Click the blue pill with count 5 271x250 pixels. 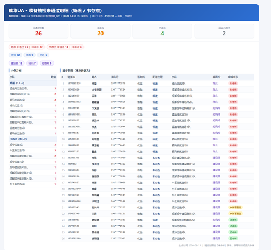point(43,55)
